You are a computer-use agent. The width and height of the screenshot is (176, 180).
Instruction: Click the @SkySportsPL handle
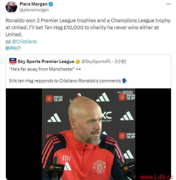click(96, 62)
